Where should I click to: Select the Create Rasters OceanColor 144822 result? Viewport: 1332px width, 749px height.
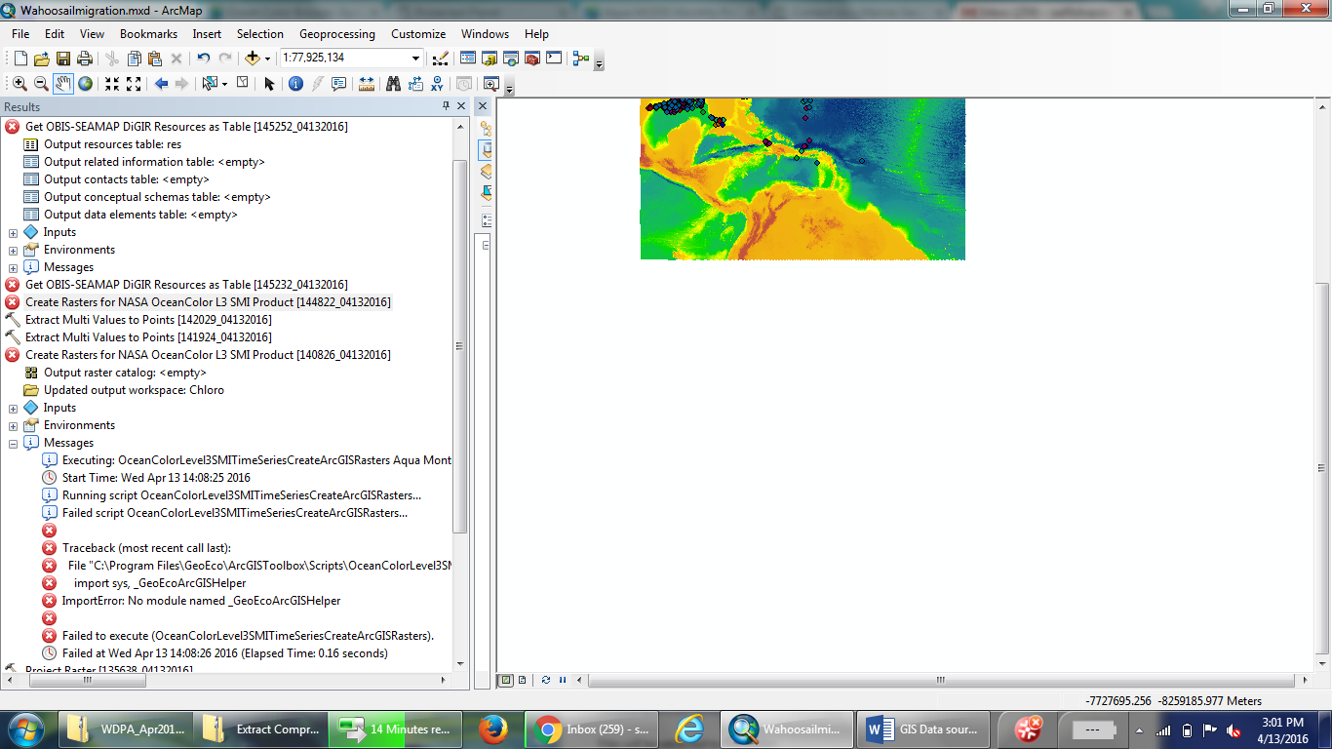(x=208, y=302)
